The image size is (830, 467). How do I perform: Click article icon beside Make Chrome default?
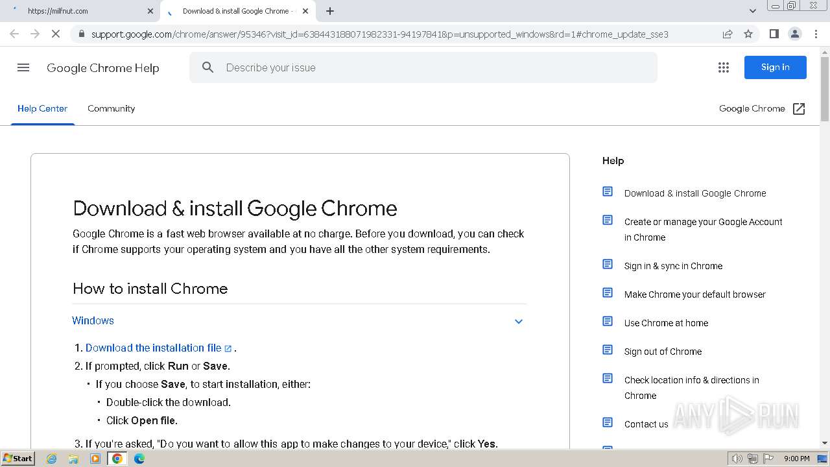click(x=608, y=293)
